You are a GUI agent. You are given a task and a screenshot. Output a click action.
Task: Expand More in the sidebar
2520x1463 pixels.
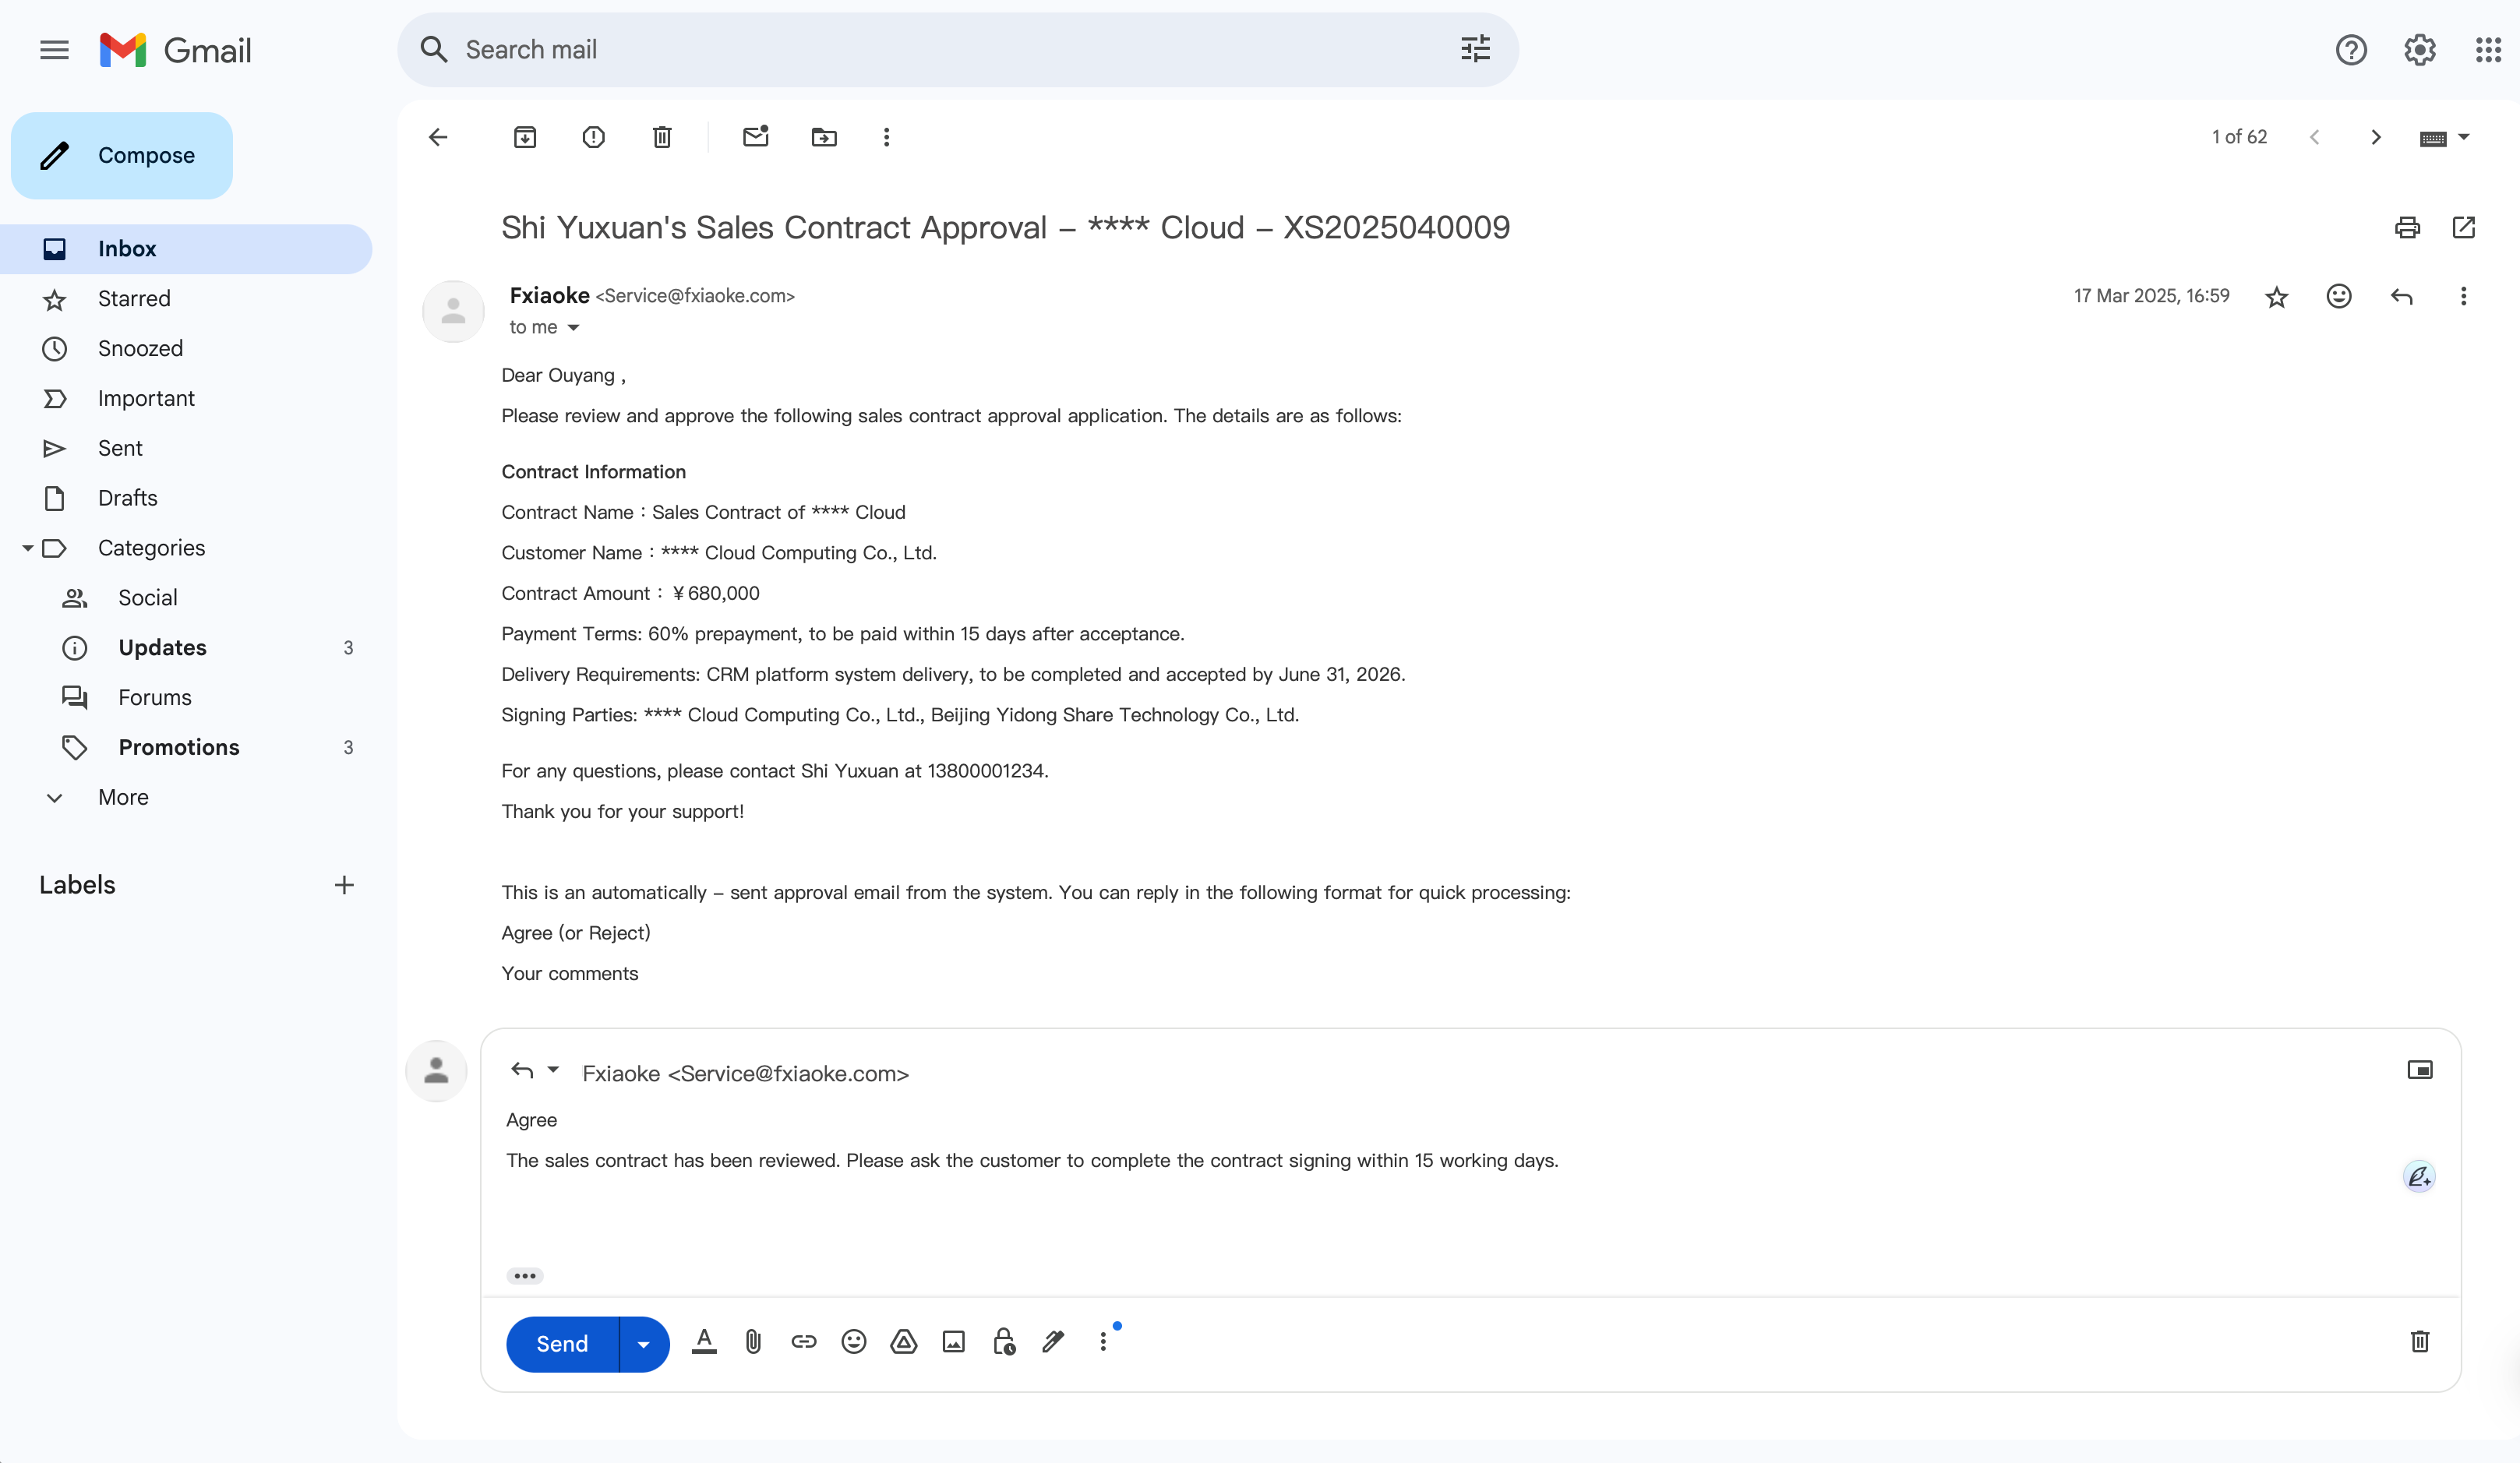coord(123,797)
